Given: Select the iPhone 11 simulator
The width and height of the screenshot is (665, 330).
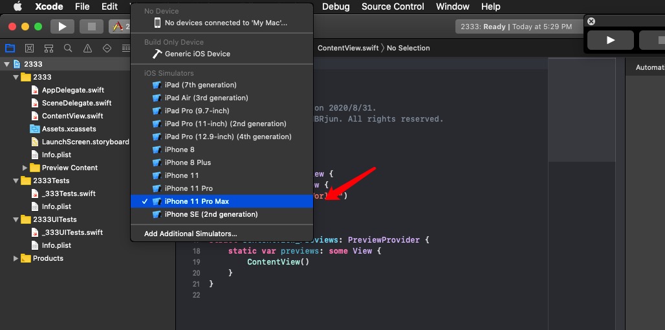Looking at the screenshot, I should 222,175.
